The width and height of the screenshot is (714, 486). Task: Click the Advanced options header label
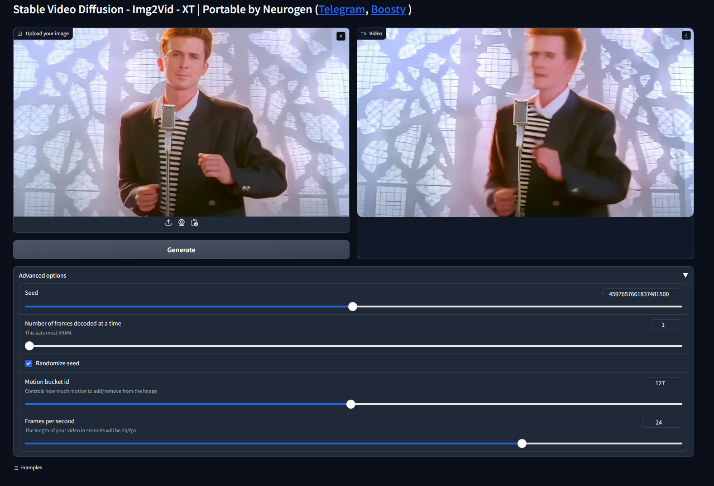pyautogui.click(x=43, y=275)
